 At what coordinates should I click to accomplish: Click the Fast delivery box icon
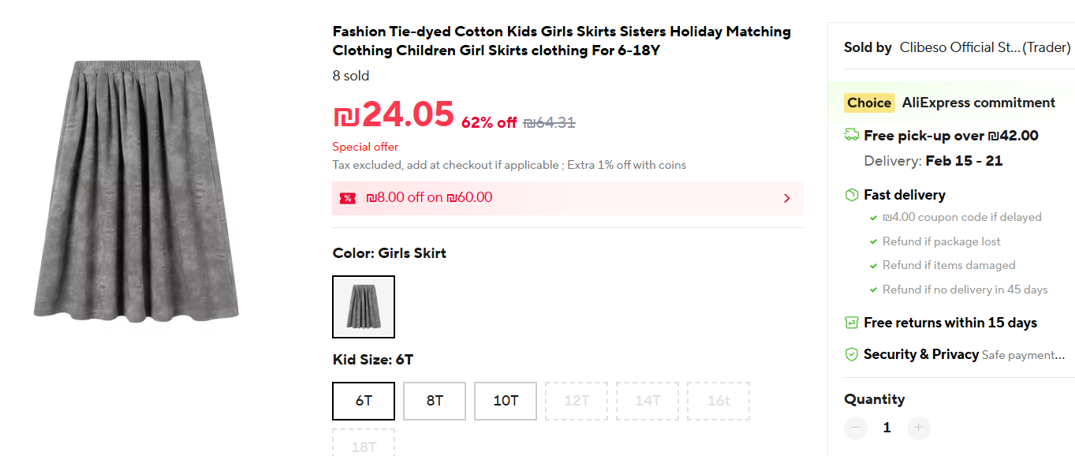[852, 195]
